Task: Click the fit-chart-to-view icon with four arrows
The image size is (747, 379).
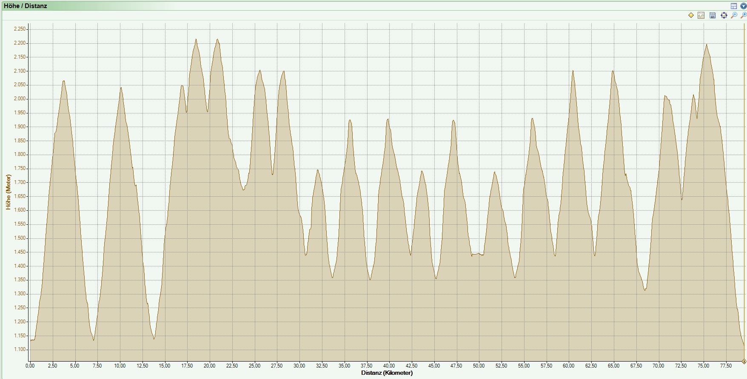Action: (724, 15)
